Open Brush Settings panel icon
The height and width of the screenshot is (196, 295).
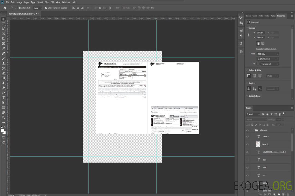(x=241, y=18)
